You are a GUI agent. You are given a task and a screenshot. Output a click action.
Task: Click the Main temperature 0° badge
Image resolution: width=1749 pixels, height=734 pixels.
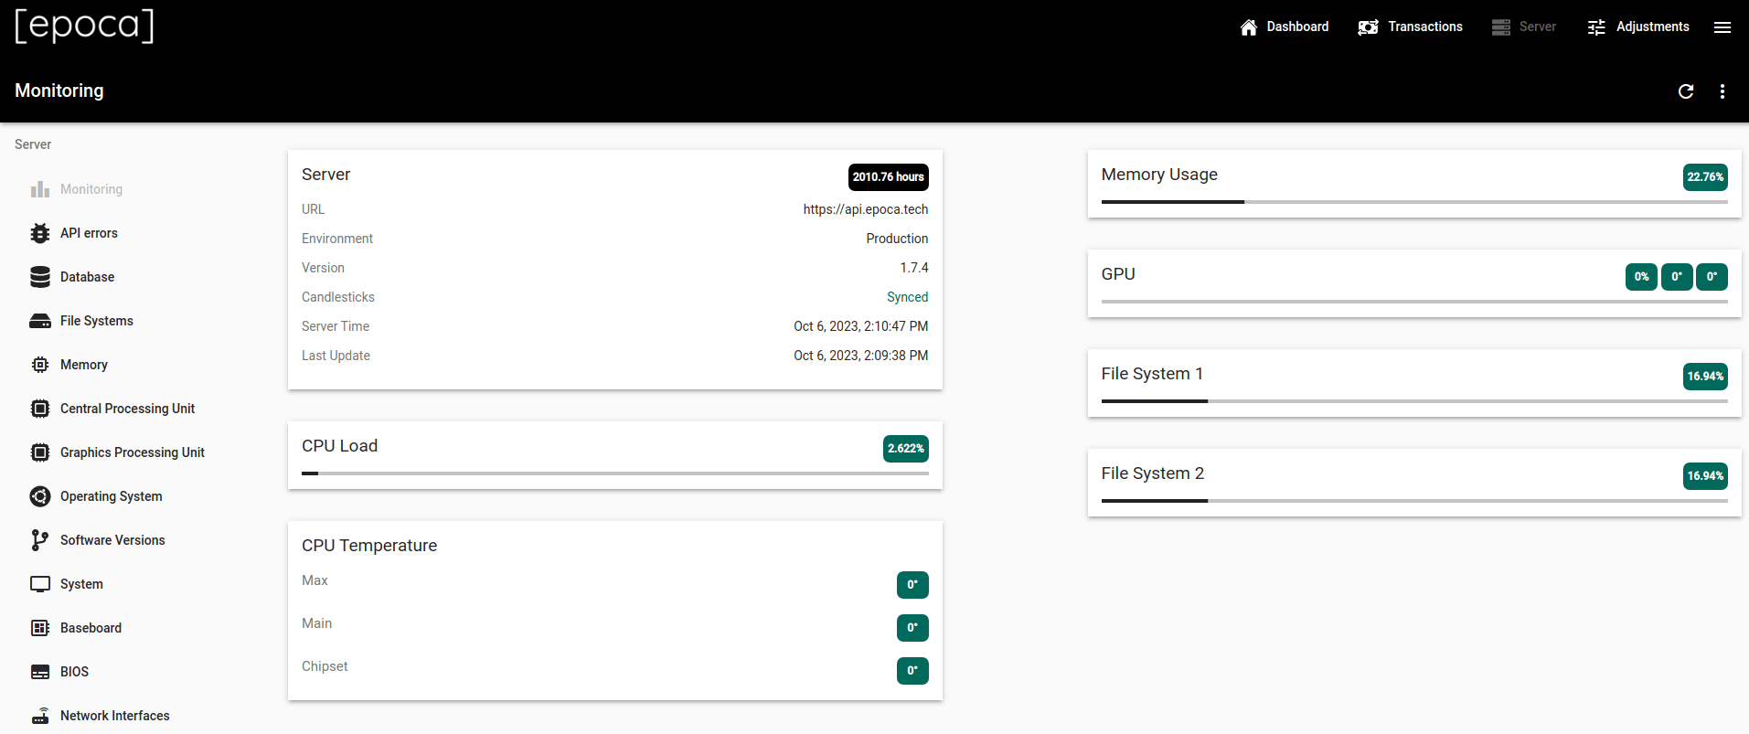click(912, 628)
